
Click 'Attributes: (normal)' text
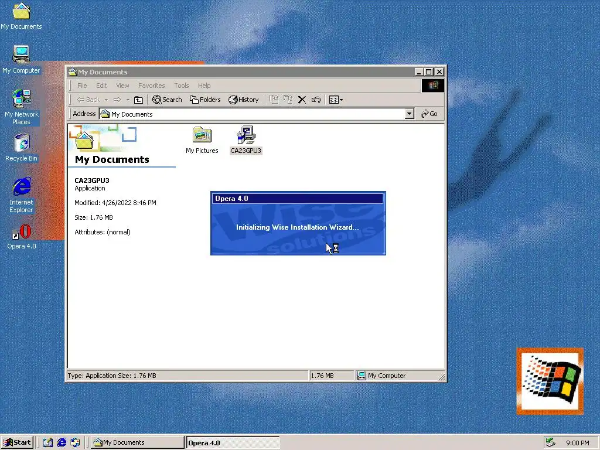pos(103,232)
